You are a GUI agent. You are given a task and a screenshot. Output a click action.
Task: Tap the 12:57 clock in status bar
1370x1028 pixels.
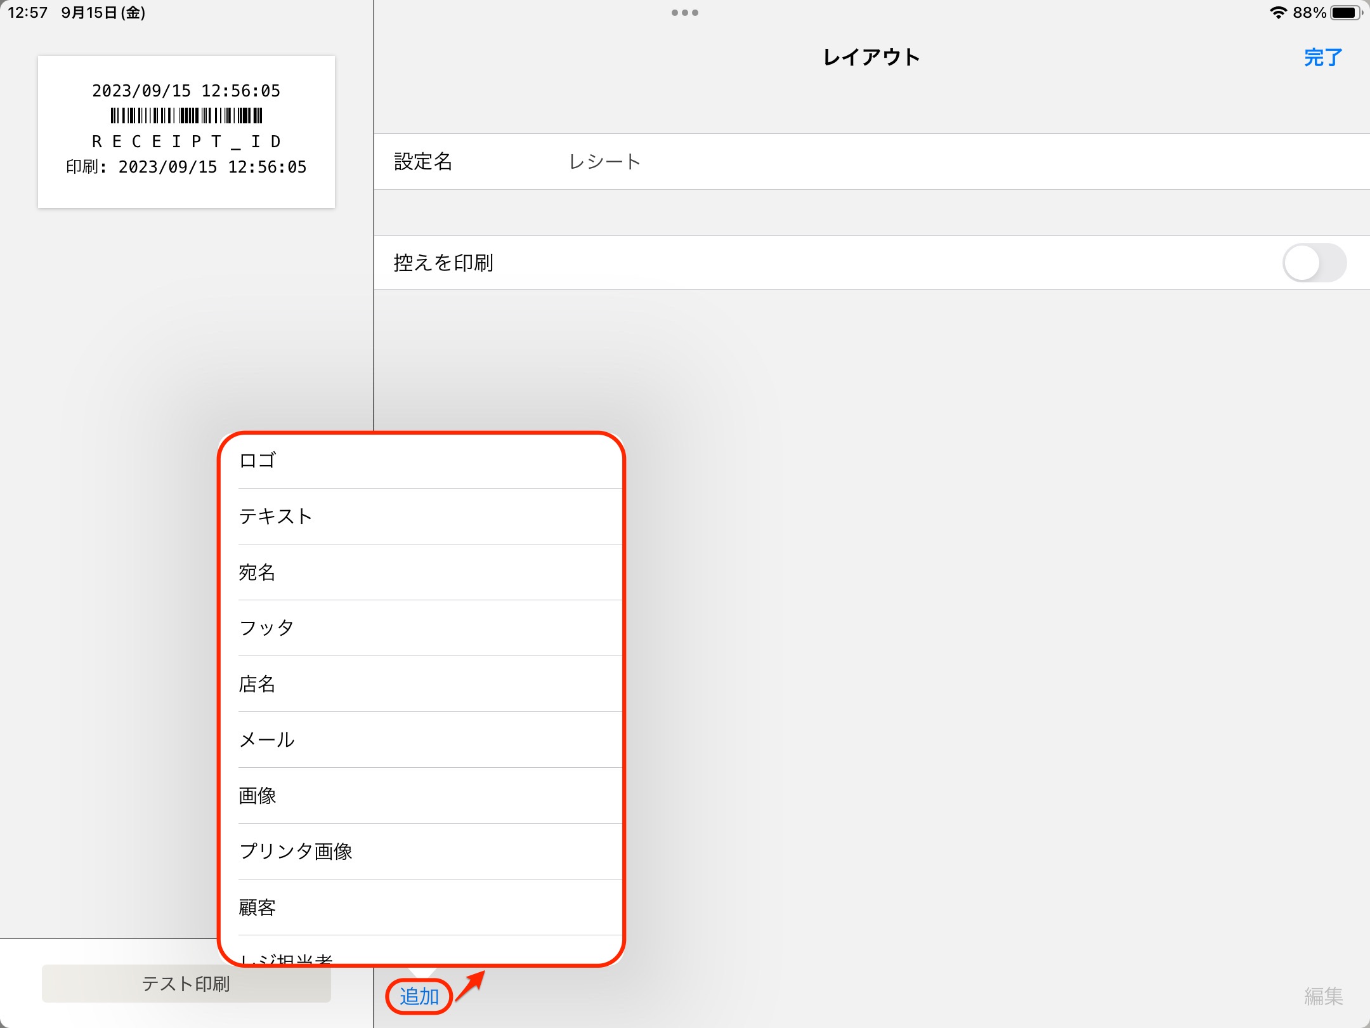point(27,13)
